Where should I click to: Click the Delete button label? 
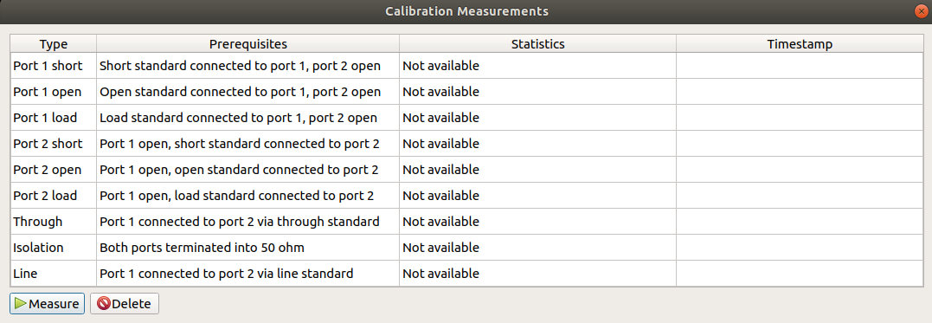click(x=132, y=304)
